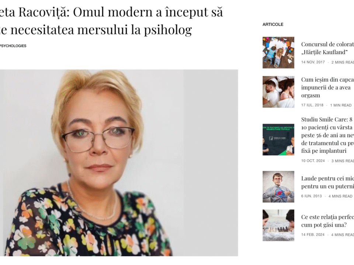Click the 14 NOV. 2017 date

coord(313,62)
